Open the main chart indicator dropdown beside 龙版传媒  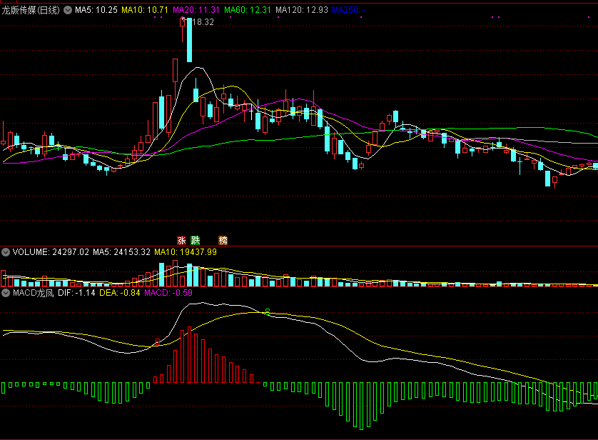(68, 10)
